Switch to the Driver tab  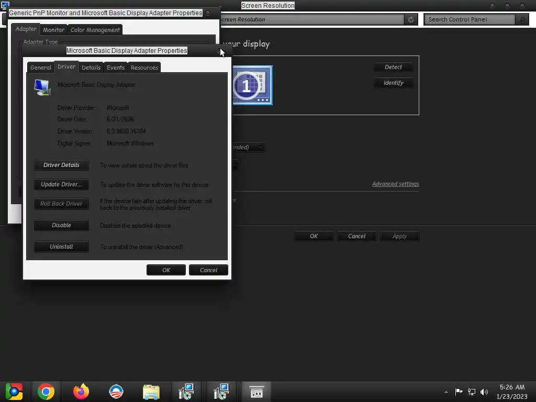pos(66,66)
